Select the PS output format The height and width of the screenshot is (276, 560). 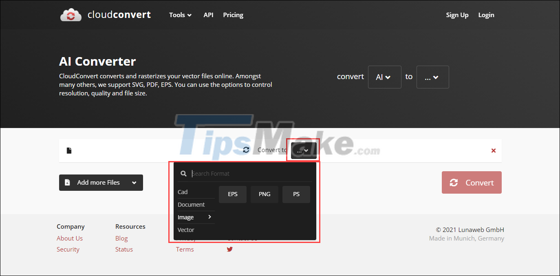coord(296,194)
